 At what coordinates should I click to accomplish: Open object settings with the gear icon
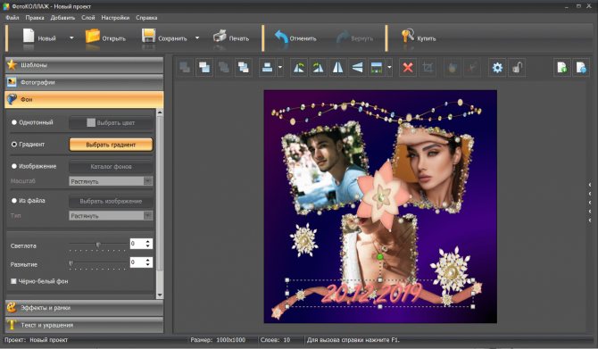point(497,68)
